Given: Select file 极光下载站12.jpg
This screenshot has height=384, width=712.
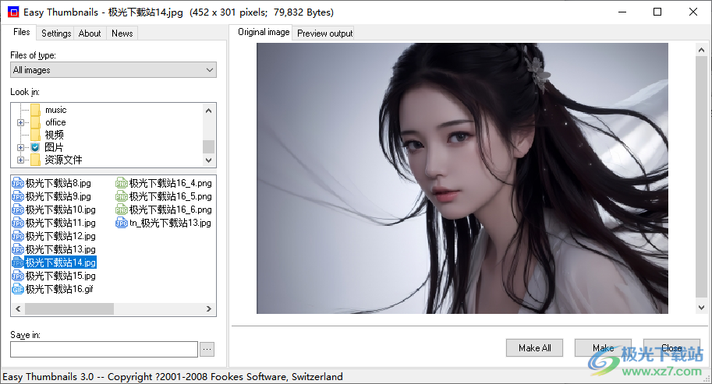Looking at the screenshot, I should [60, 236].
